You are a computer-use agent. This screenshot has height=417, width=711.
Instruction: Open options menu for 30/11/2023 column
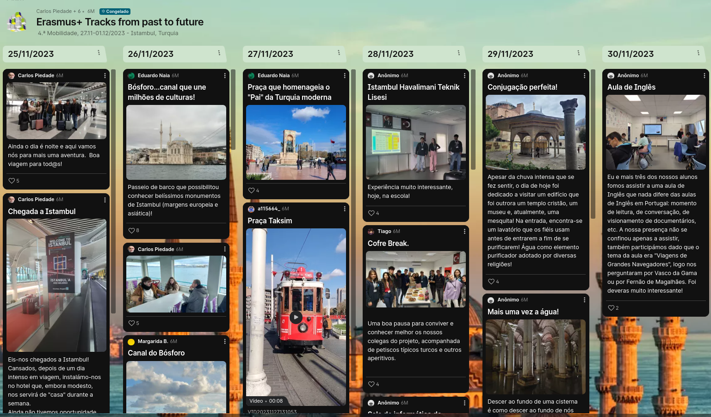698,53
